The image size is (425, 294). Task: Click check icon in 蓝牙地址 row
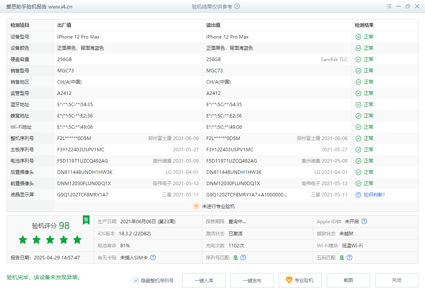pos(358,105)
